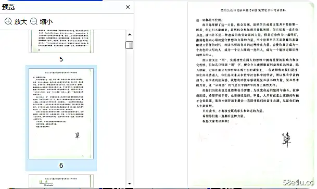Image resolution: width=317 pixels, height=189 pixels.
Task: Select the page 5 thumbnail
Action: coord(61,41)
